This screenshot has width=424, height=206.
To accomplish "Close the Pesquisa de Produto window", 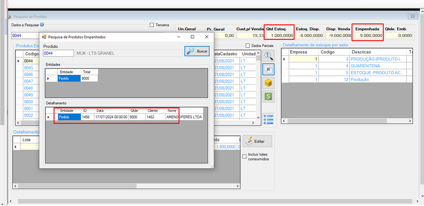I will (x=413, y=16).
